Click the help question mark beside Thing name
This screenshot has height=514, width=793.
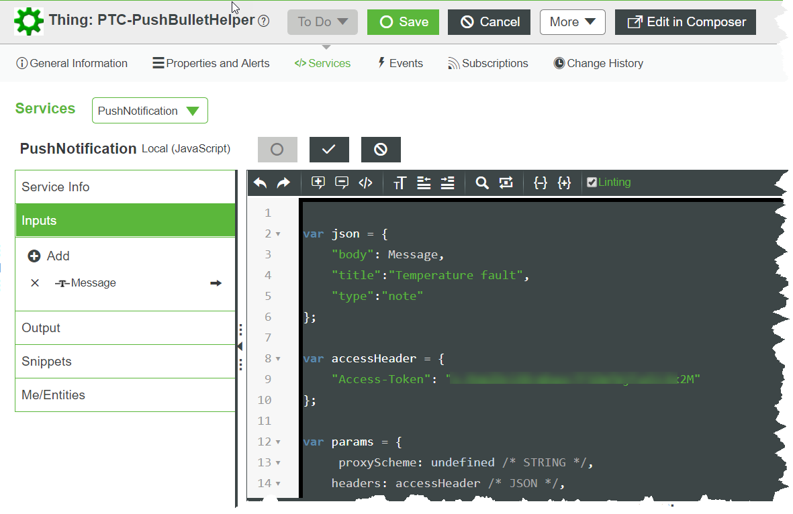[x=263, y=21]
